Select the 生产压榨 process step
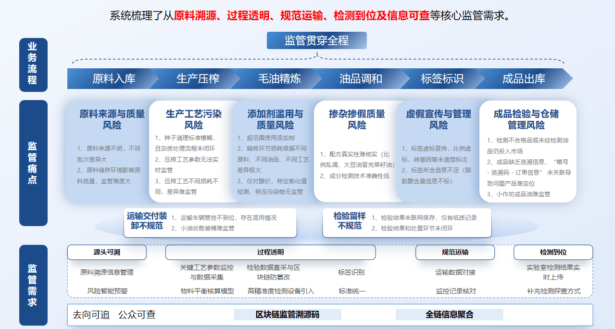The image size is (615, 329). coord(198,79)
